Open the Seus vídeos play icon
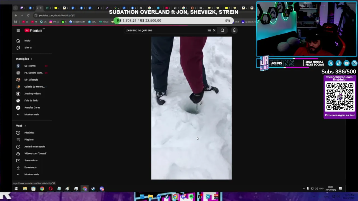 coord(18,161)
